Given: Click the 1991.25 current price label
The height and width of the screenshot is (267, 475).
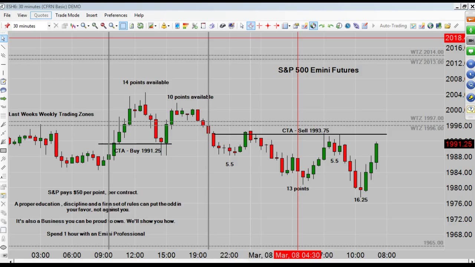Looking at the screenshot, I should 459,144.
